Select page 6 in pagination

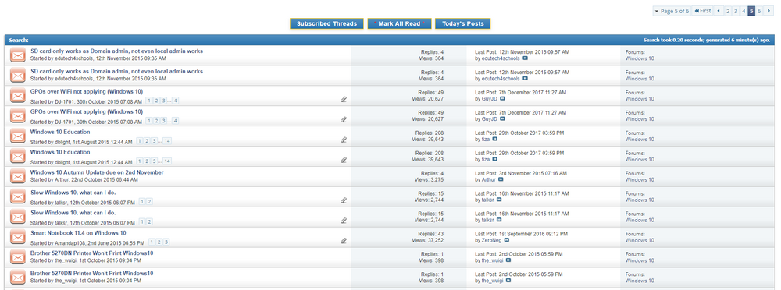(x=759, y=11)
